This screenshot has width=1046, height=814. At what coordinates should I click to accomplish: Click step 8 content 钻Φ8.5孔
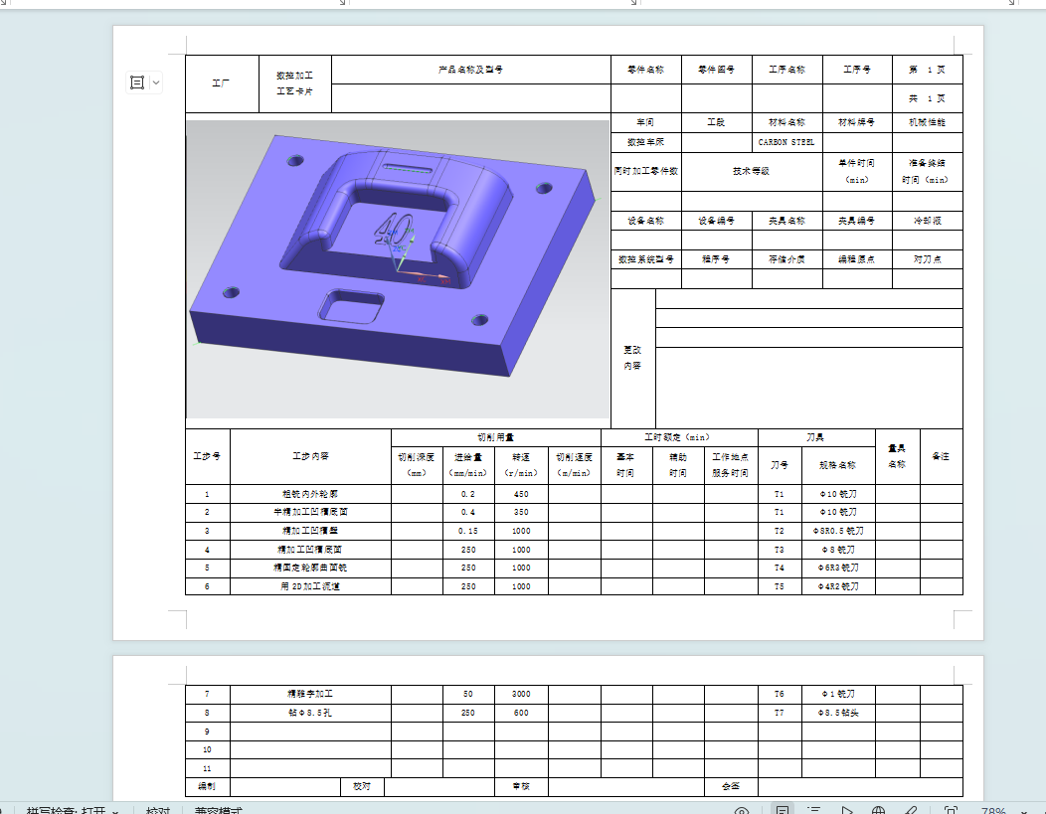coord(310,713)
